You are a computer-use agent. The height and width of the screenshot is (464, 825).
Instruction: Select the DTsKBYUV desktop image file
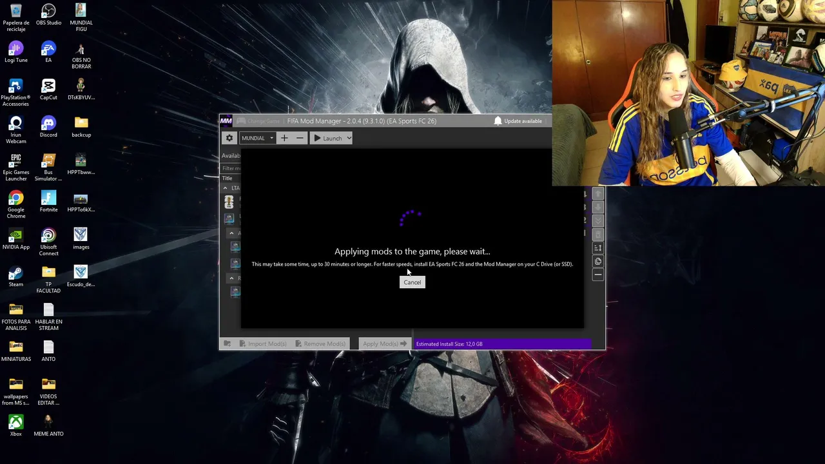coord(81,90)
